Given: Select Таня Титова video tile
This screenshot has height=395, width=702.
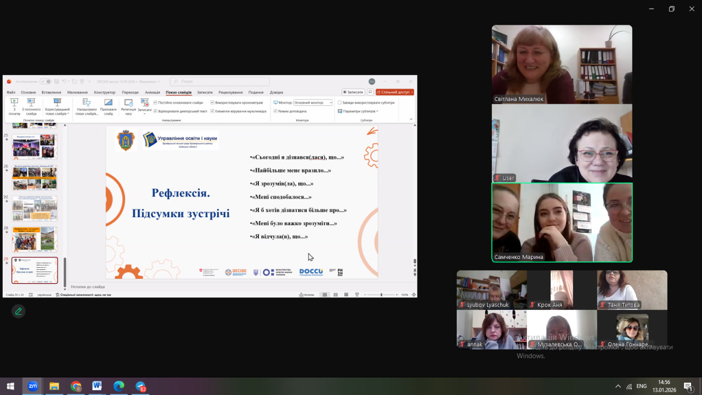Looking at the screenshot, I should 632,290.
